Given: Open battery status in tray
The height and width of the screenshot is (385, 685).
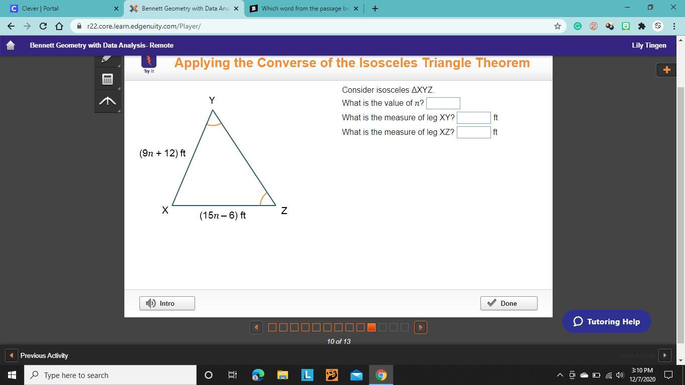Looking at the screenshot, I should (596, 375).
